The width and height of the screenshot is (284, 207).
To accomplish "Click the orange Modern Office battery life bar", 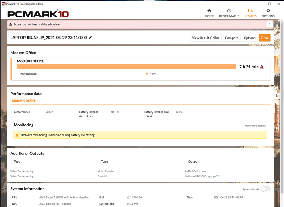I will click(x=126, y=67).
